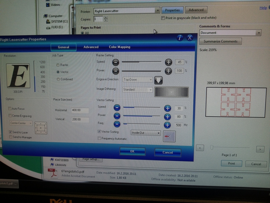Click Cancel in the Print dialog
270x203 pixels.
[256, 164]
